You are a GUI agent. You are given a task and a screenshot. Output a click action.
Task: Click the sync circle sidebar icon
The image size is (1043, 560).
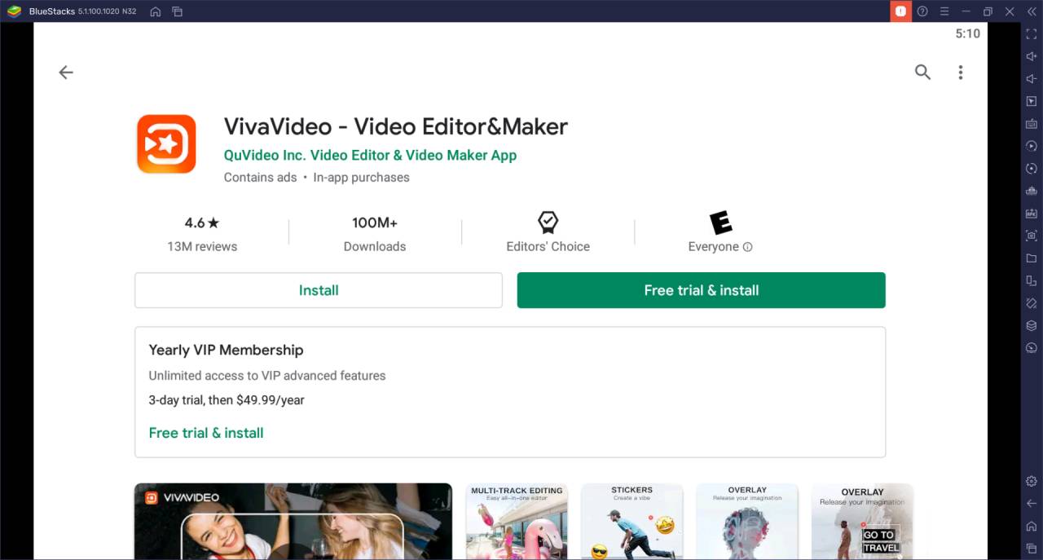(x=1032, y=169)
